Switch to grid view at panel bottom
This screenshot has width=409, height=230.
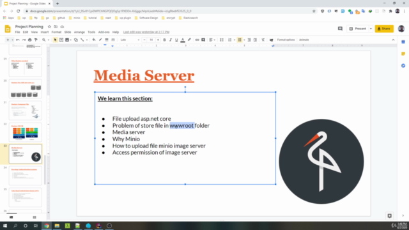(35, 217)
